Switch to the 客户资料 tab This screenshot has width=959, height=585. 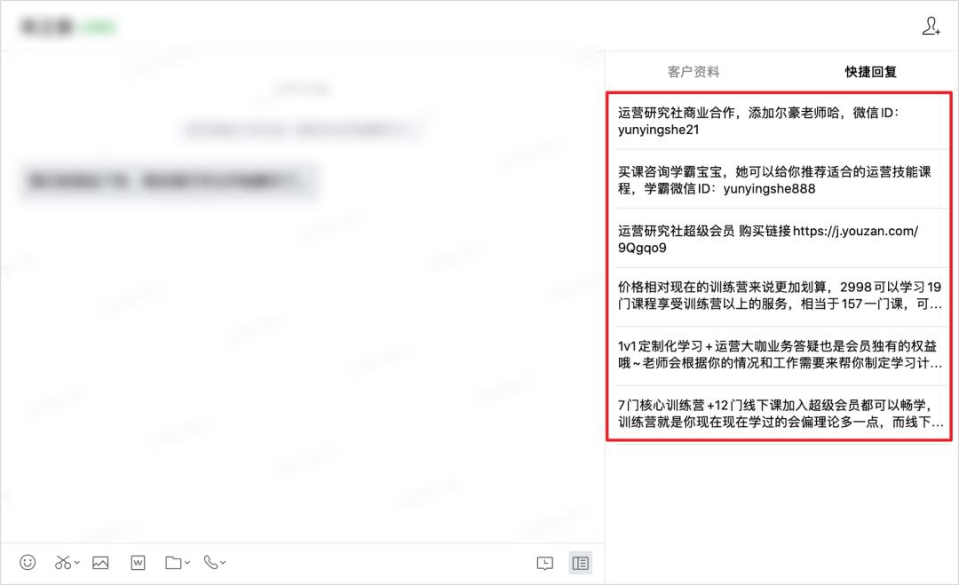pyautogui.click(x=693, y=72)
